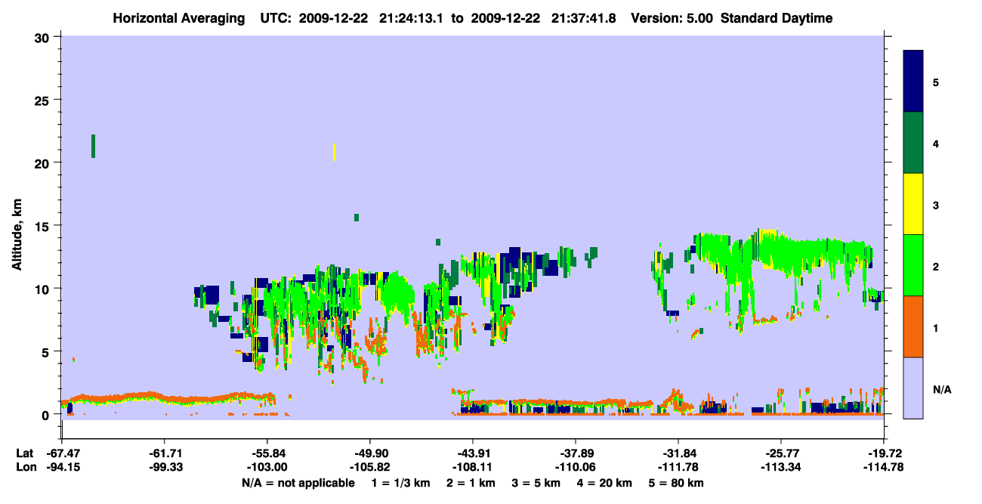Click the bright green level 2 swatch
The height and width of the screenshot is (504, 982).
(913, 264)
